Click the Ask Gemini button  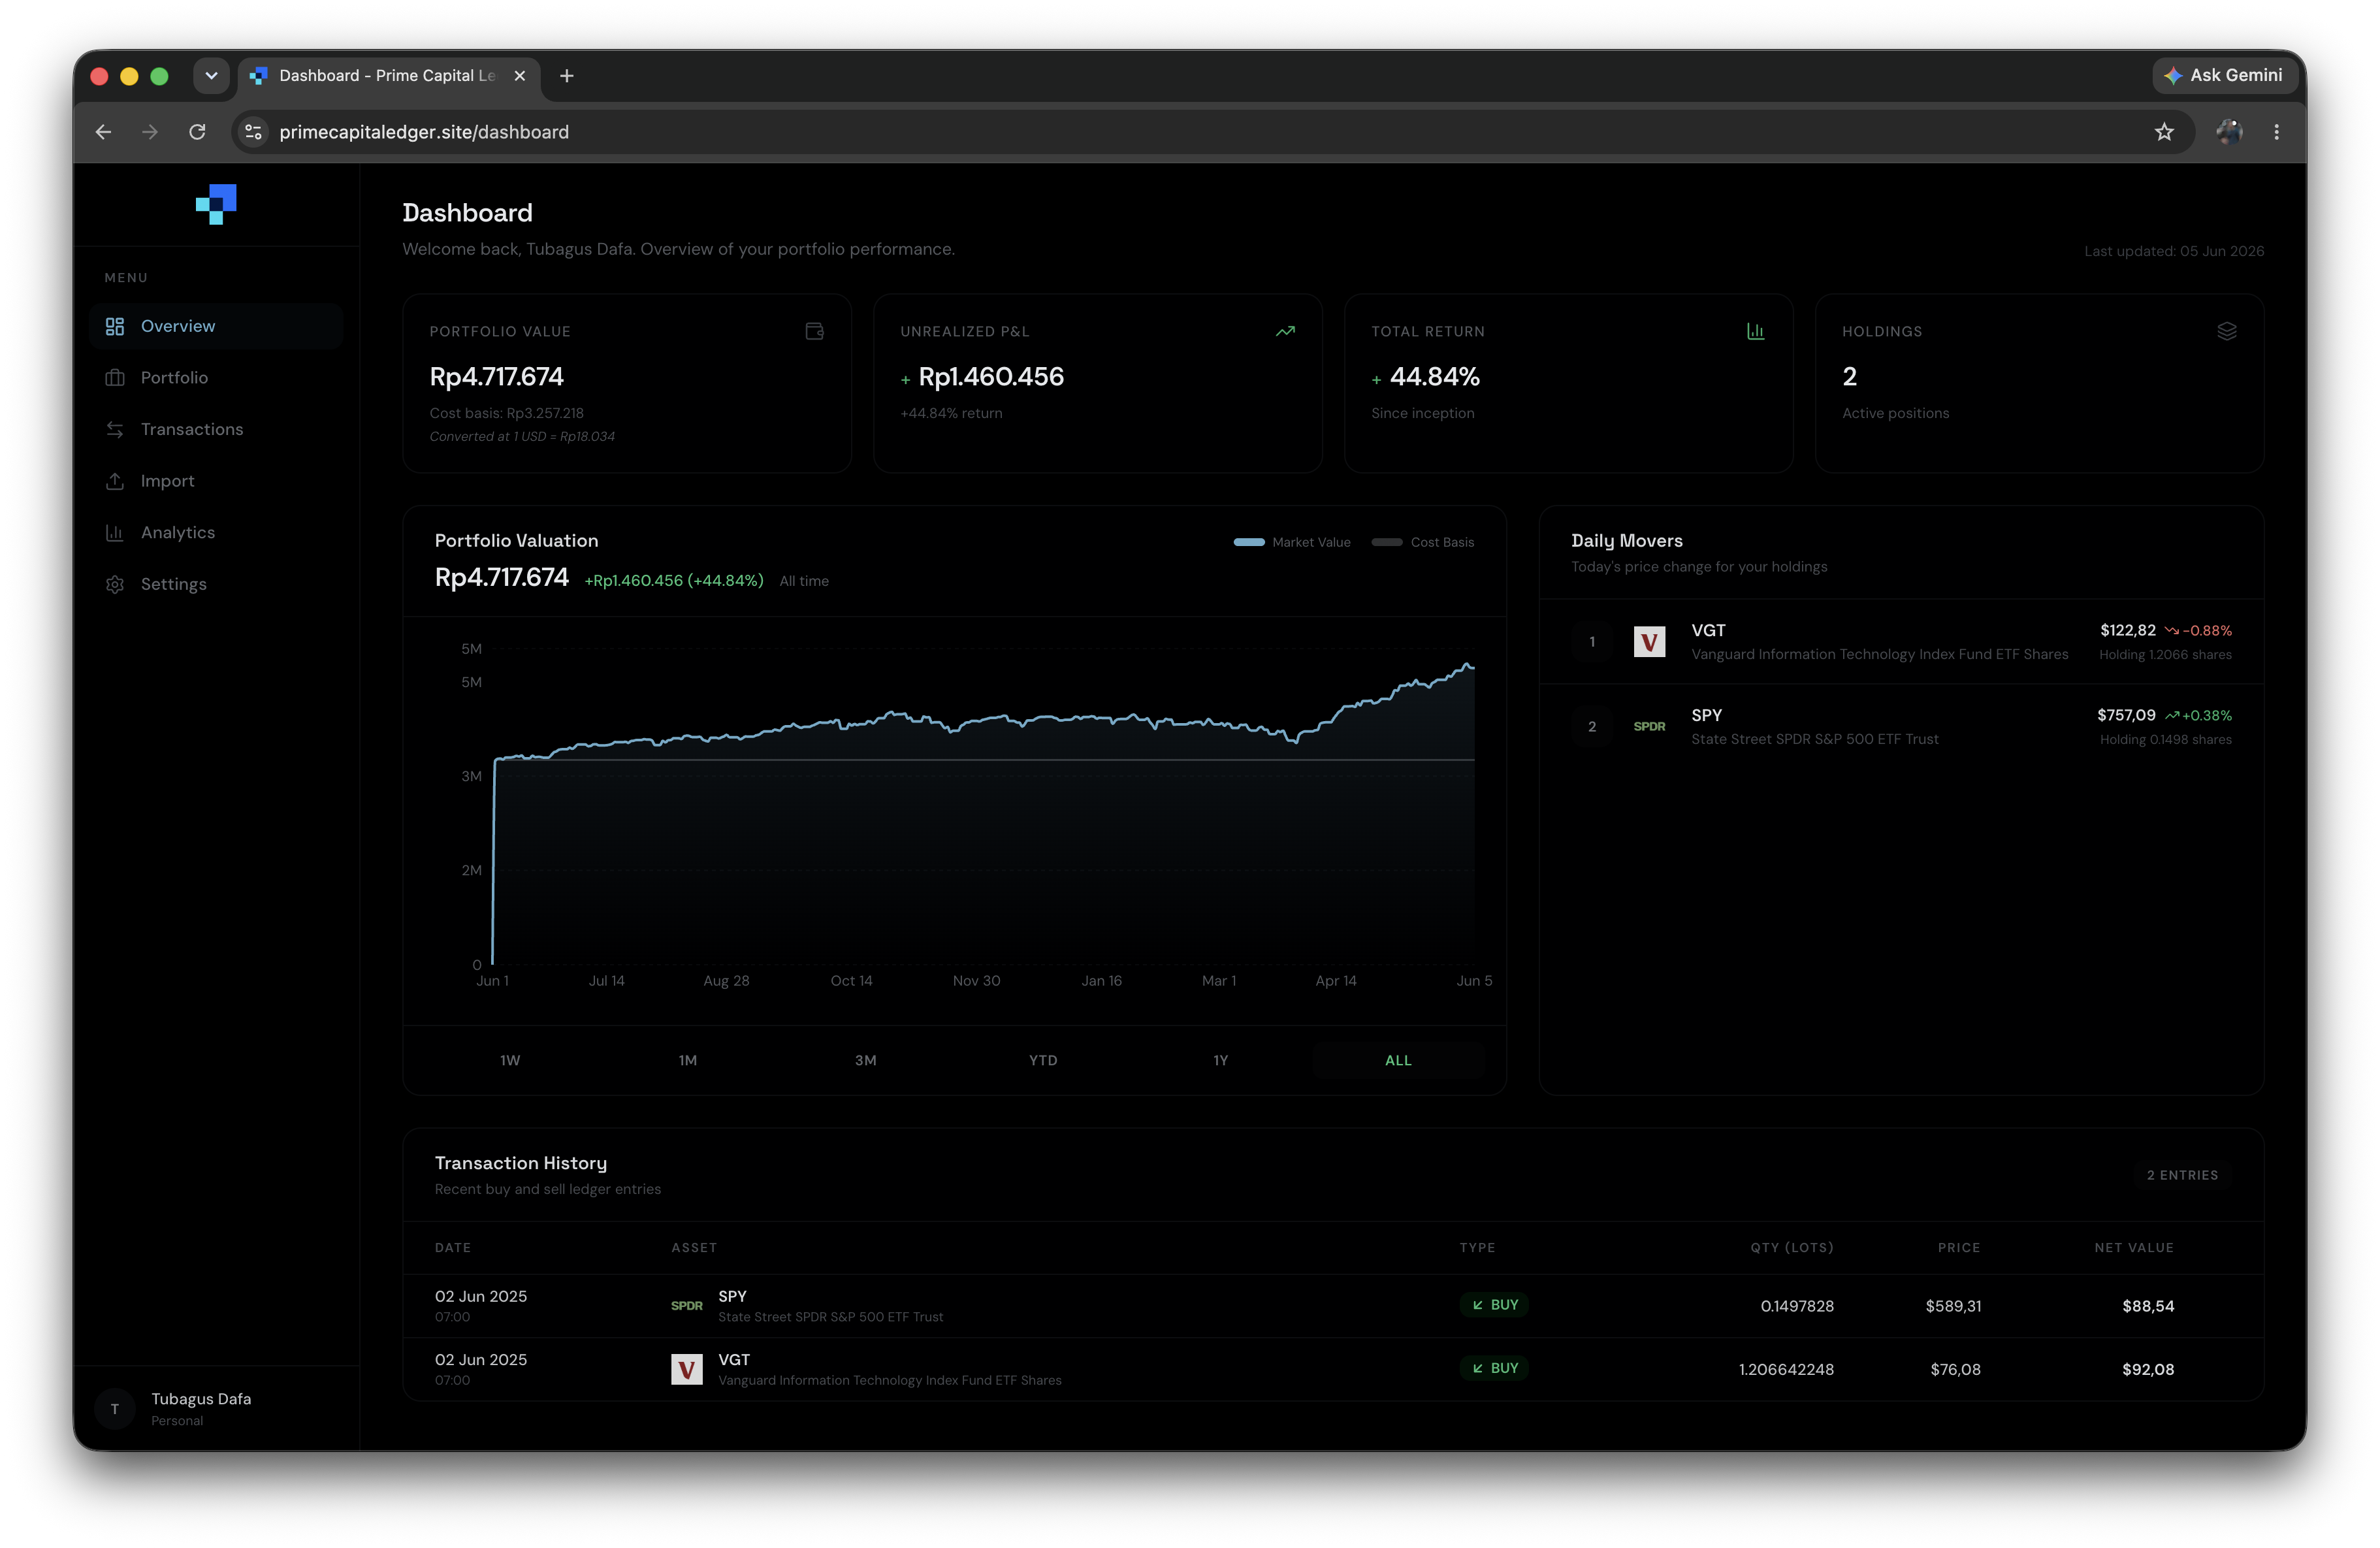(2224, 76)
